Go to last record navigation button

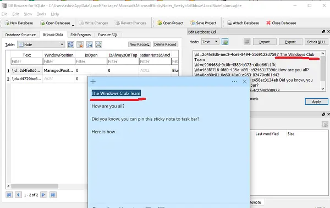(53, 195)
